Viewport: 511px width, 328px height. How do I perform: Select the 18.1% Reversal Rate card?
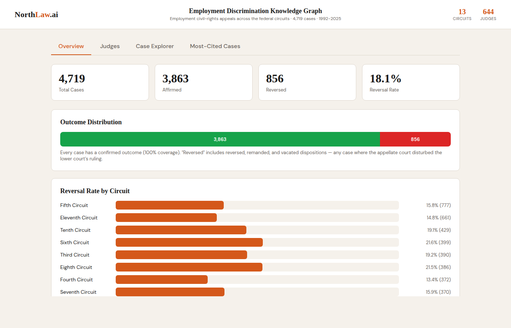(411, 82)
